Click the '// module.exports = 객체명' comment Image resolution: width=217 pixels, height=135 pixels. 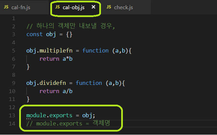tap(68, 123)
